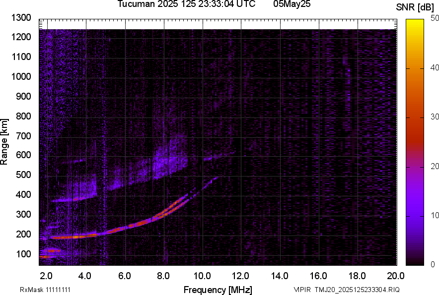This screenshot has height=295, width=439.
Task: Click the 1100 range tick label
Action: 21,57
